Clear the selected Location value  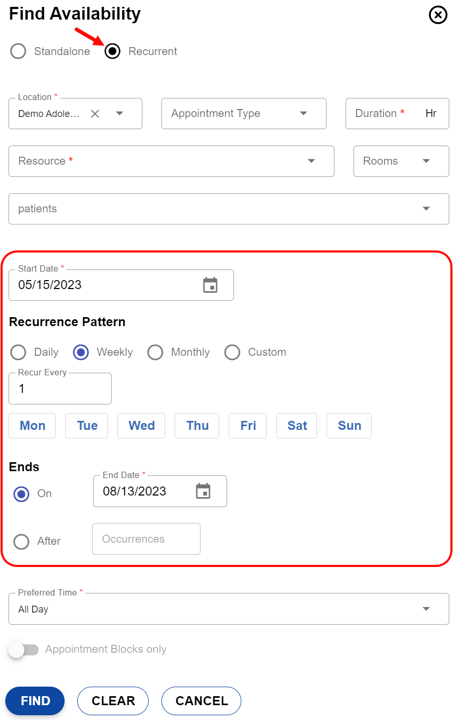[95, 113]
